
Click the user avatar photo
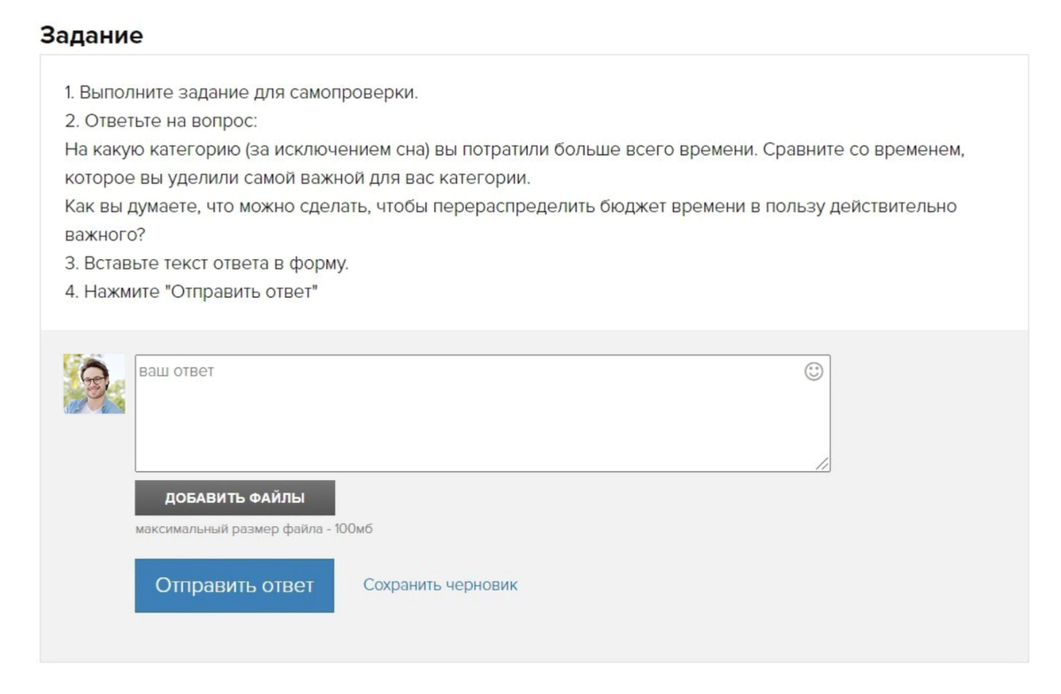pos(95,384)
